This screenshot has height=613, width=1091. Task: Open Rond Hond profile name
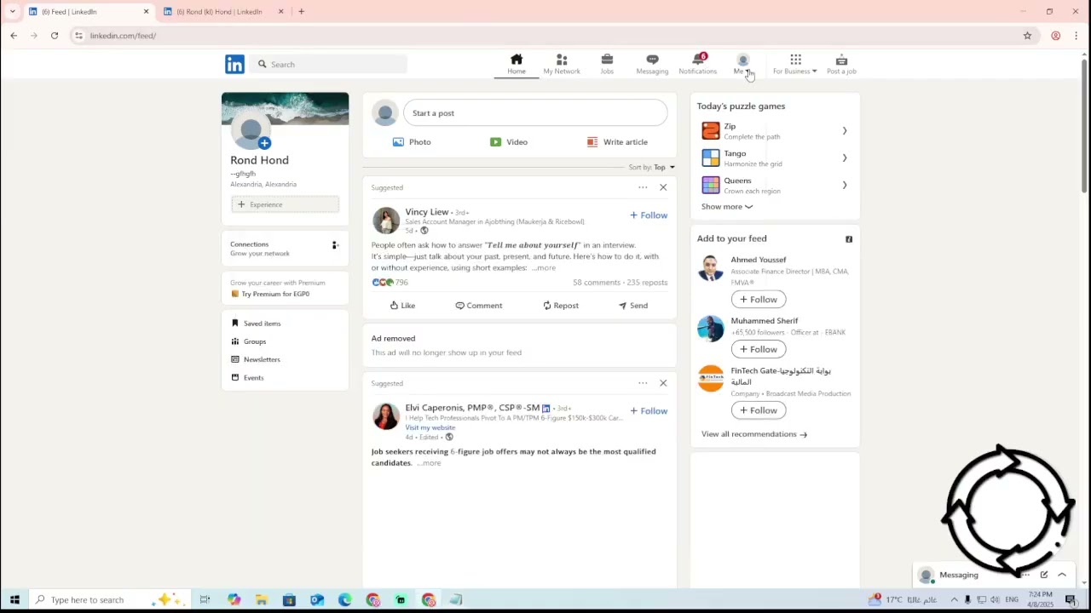click(x=259, y=160)
